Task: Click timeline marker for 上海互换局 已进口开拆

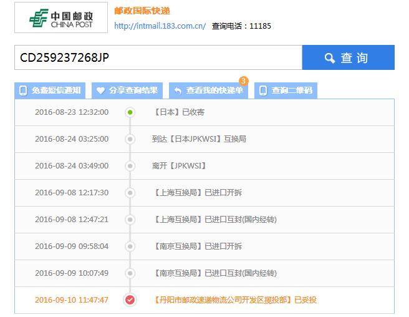Action: point(130,193)
